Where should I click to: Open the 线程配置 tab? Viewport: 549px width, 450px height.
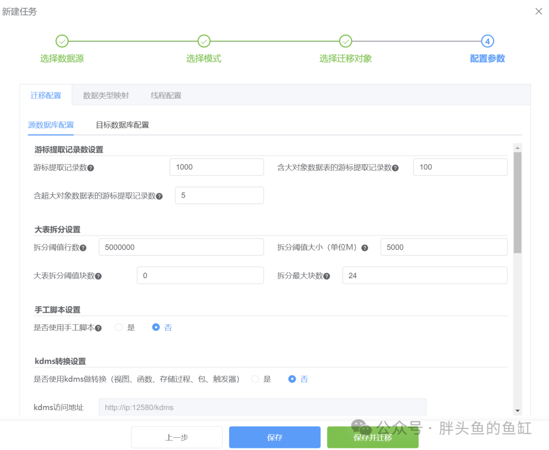click(166, 95)
